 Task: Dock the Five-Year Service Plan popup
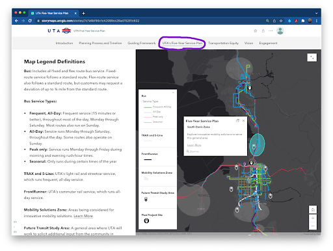pyautogui.click(x=237, y=121)
